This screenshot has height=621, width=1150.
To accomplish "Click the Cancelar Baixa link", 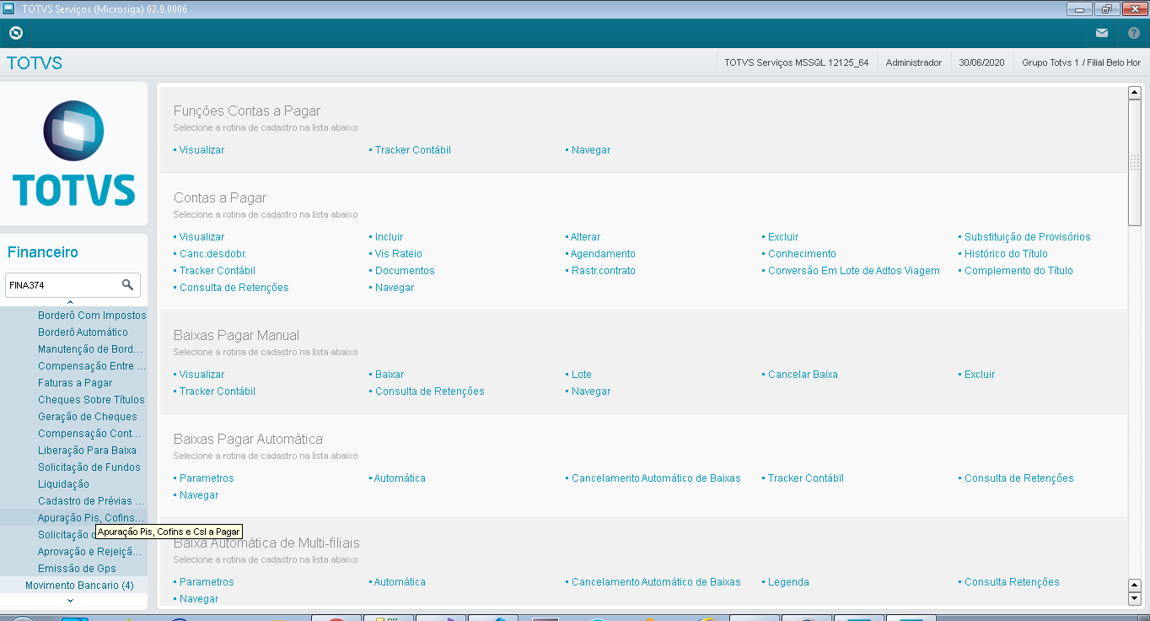I will click(x=803, y=375).
